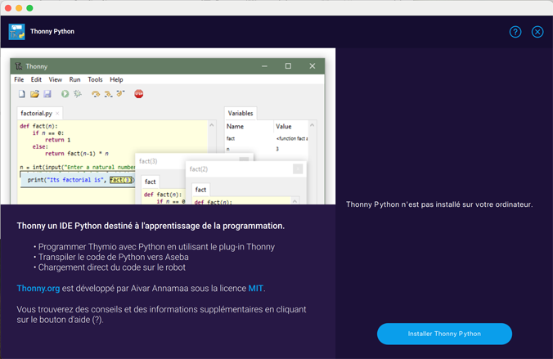Click the fact(3) debugger window title
Screen dimensions: 553x359
click(148, 162)
